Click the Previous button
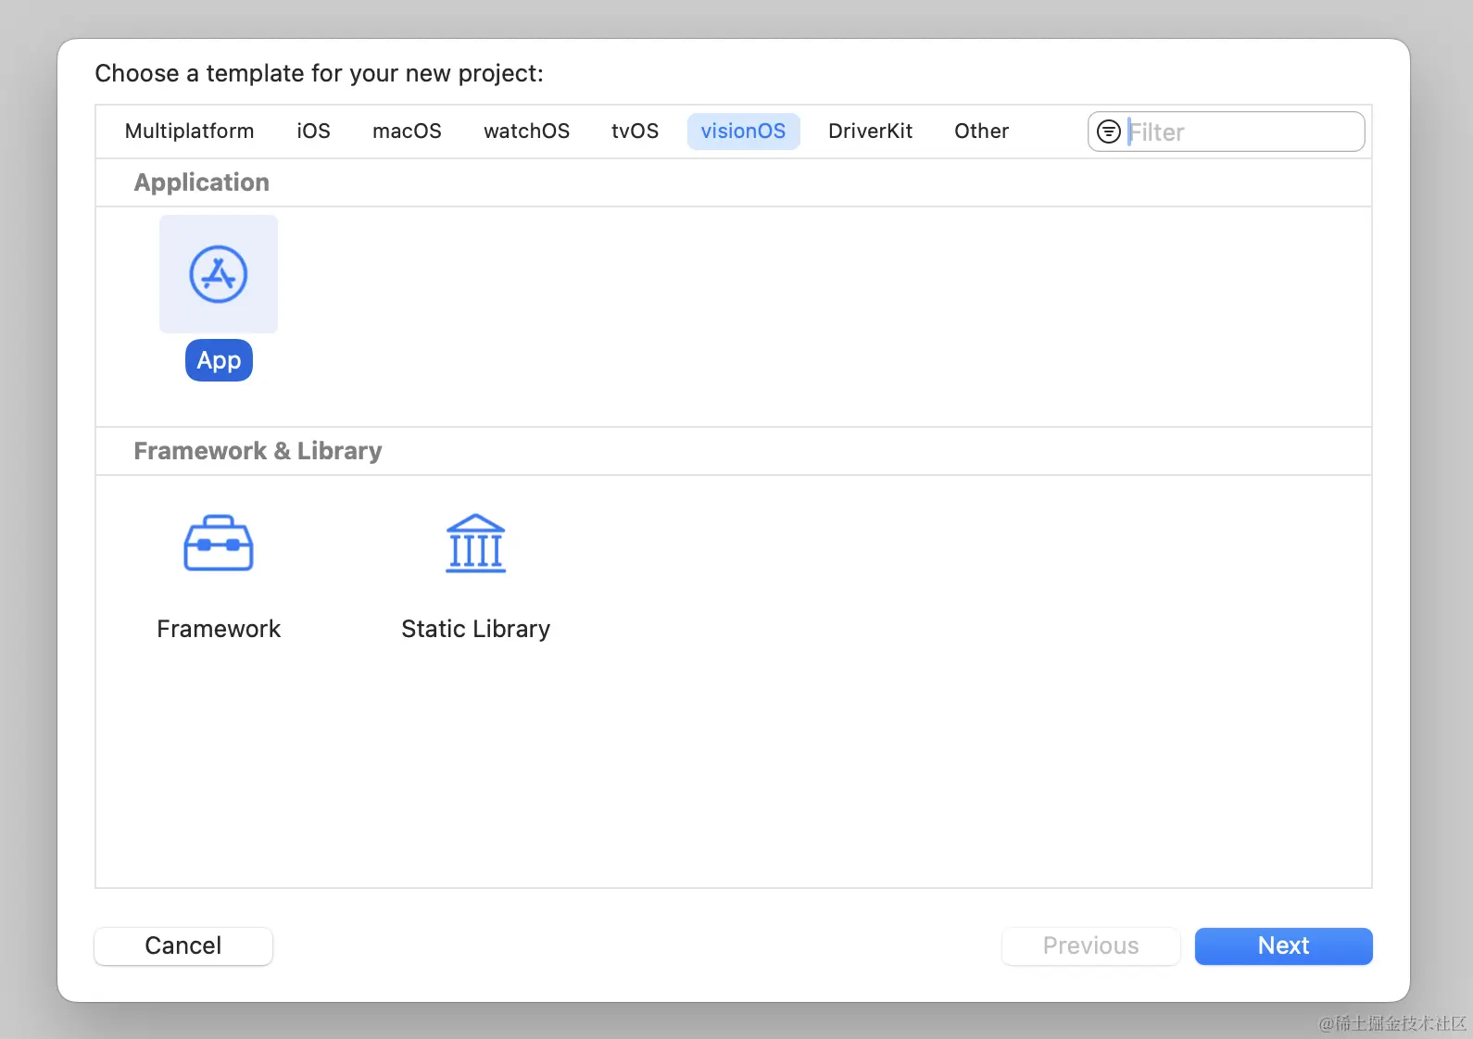This screenshot has width=1473, height=1039. pos(1090,945)
